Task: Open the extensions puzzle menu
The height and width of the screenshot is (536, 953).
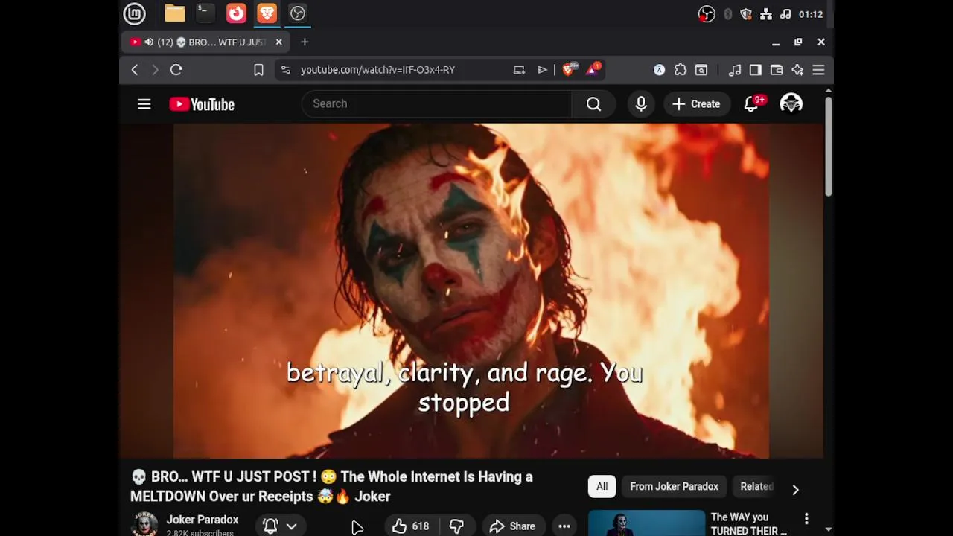Action: click(x=681, y=70)
